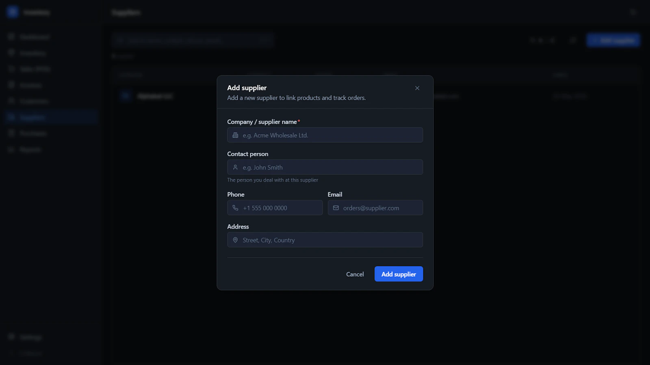Screen dimensions: 650x365
Task: Submit with the blue Add supplier button
Action: [399, 274]
